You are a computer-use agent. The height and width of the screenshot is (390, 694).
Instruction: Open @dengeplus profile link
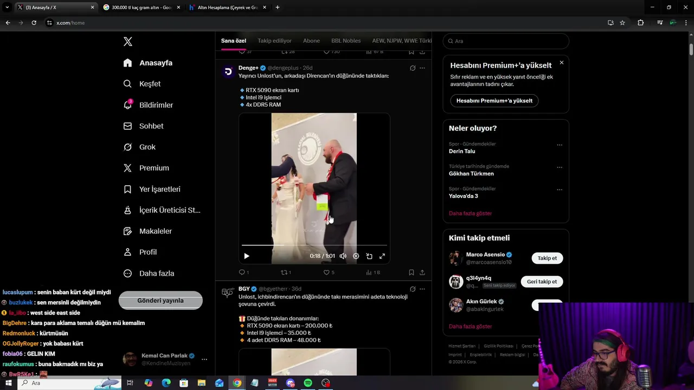coord(283,68)
